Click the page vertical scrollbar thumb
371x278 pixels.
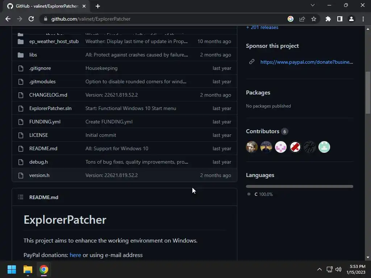click(x=368, y=93)
